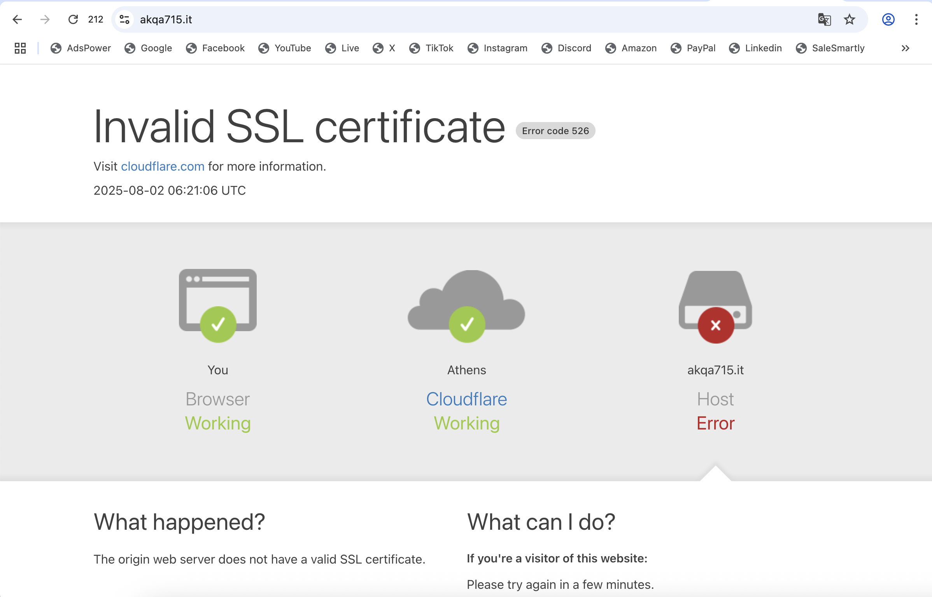Click the forward navigation arrow
932x597 pixels.
[x=45, y=19]
